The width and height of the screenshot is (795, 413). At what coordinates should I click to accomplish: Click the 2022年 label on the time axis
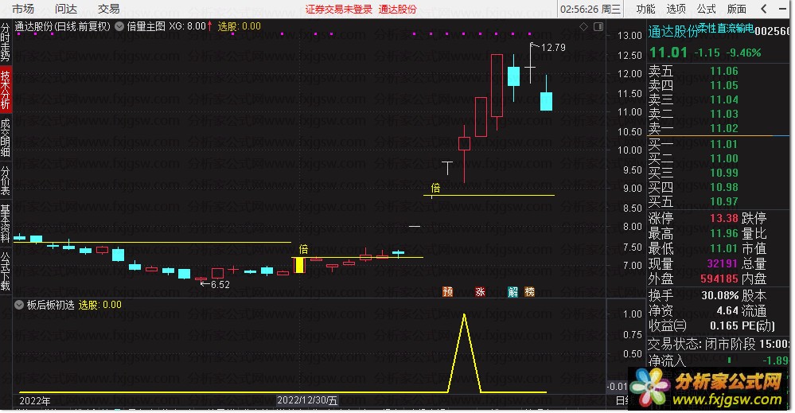coord(34,401)
